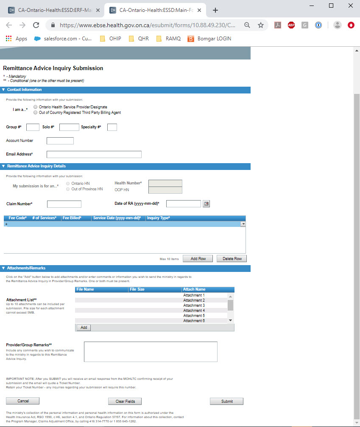Screen dimensions: 360x427
Task: Choose Out of Country Registered Third Party Billing Agent
Action: (x=35, y=113)
